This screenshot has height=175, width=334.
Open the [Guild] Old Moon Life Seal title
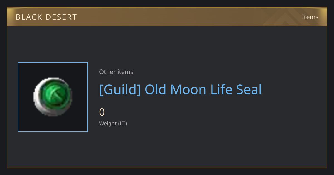click(x=180, y=89)
